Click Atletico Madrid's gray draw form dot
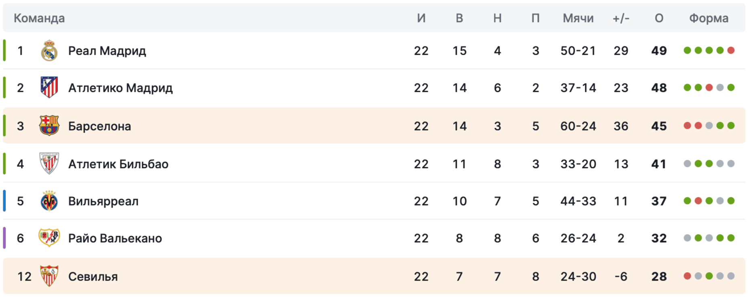748x300 pixels. (720, 87)
